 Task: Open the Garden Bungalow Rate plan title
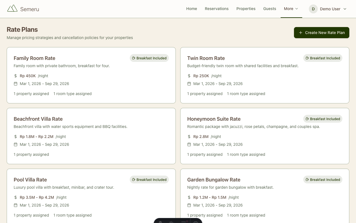click(214, 180)
